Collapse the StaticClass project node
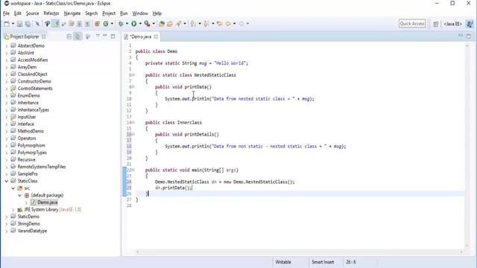This screenshot has width=477, height=268. 7,181
